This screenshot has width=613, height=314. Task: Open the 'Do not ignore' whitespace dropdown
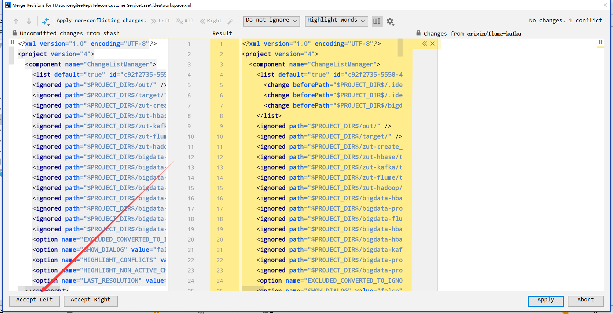pos(271,21)
